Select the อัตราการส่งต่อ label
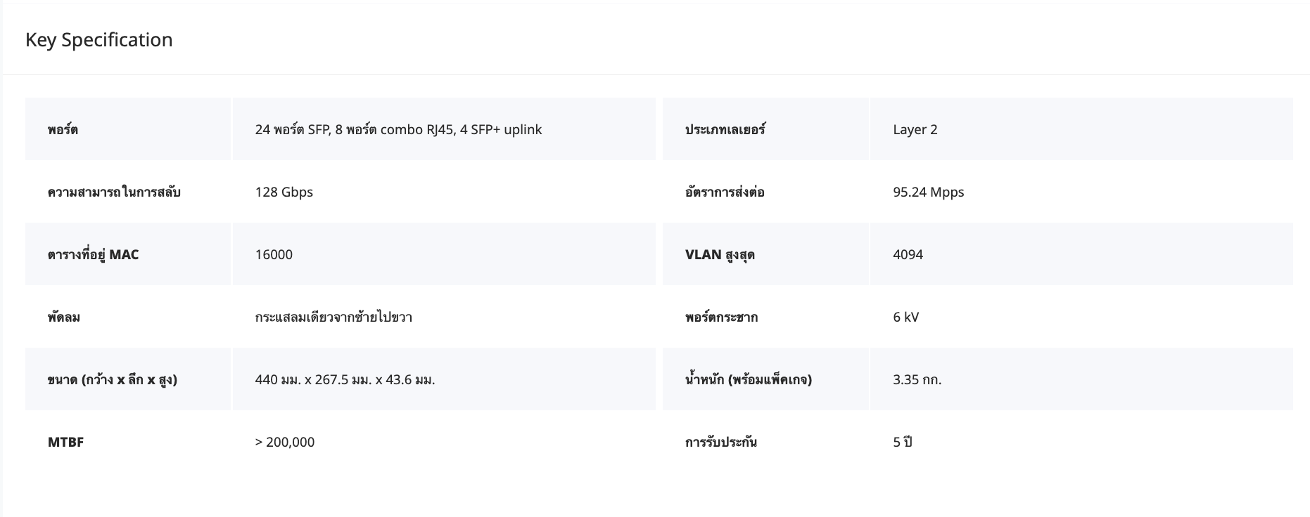Screen dimensions: 1310x517 [x=725, y=192]
